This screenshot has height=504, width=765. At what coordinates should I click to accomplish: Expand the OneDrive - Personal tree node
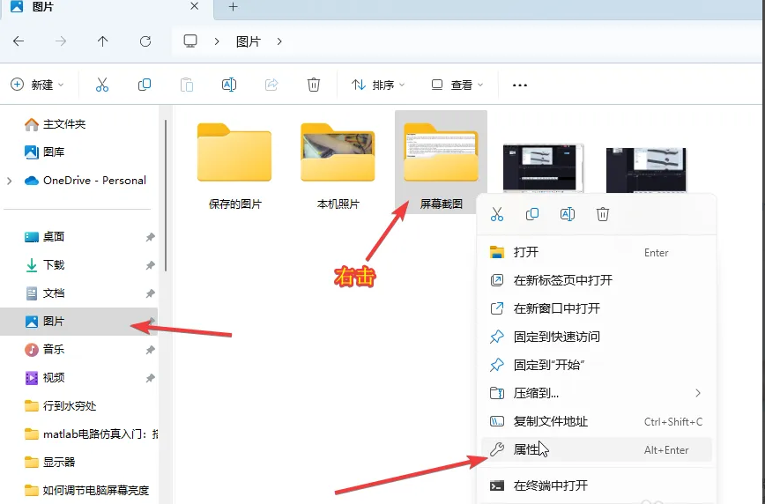(x=10, y=181)
